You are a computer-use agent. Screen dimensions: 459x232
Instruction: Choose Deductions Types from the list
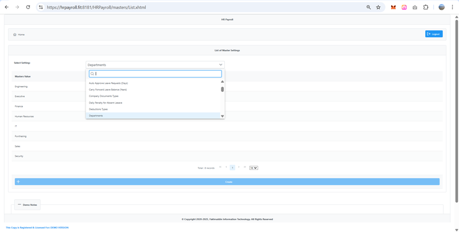pos(98,109)
